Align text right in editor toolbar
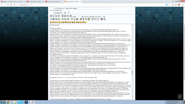Screen dimensions: 185x104 click(71, 16)
